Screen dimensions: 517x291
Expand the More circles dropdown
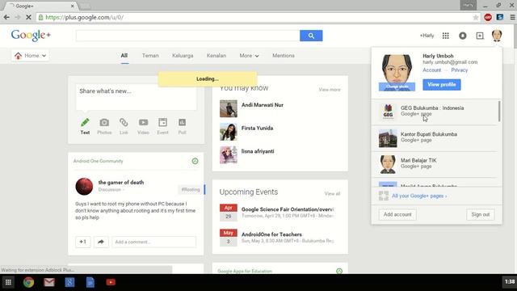click(249, 56)
